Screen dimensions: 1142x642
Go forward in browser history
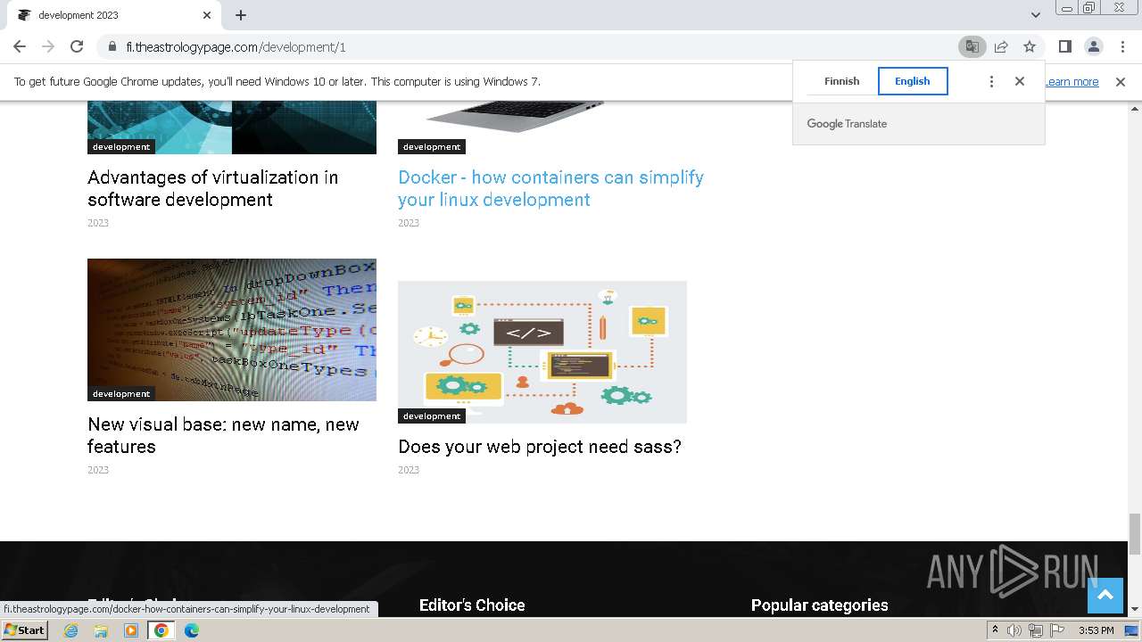point(48,46)
